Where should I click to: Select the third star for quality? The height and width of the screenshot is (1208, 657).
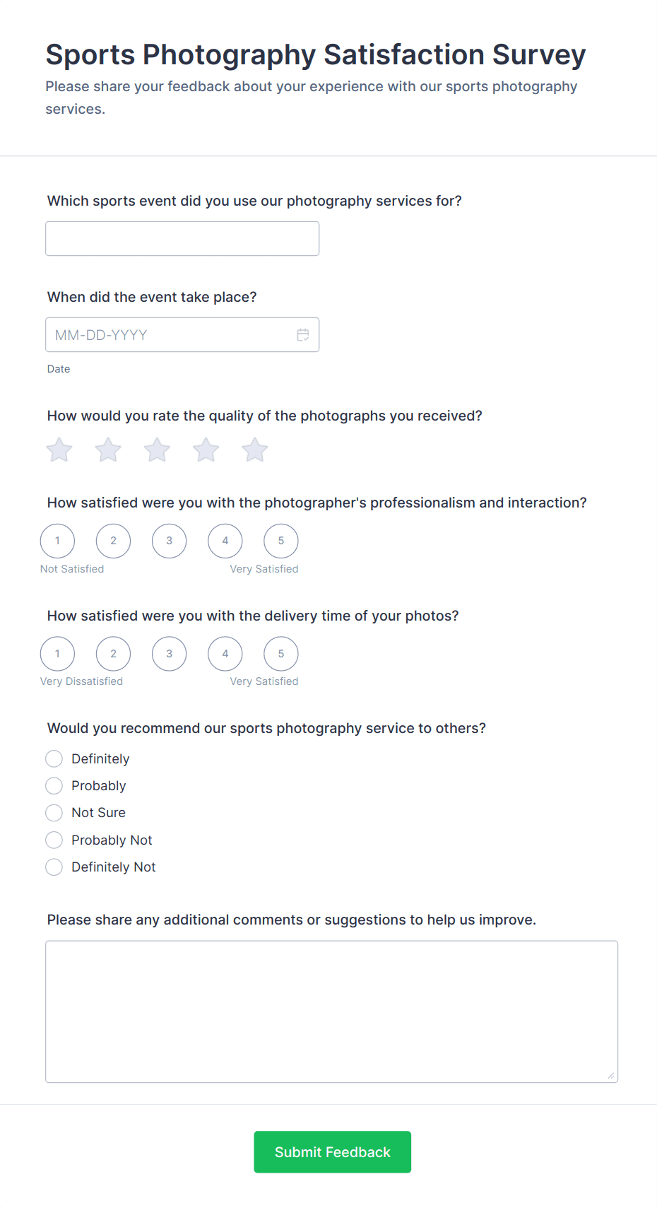coord(157,450)
